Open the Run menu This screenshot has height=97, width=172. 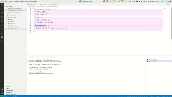pyautogui.click(x=27, y=1)
